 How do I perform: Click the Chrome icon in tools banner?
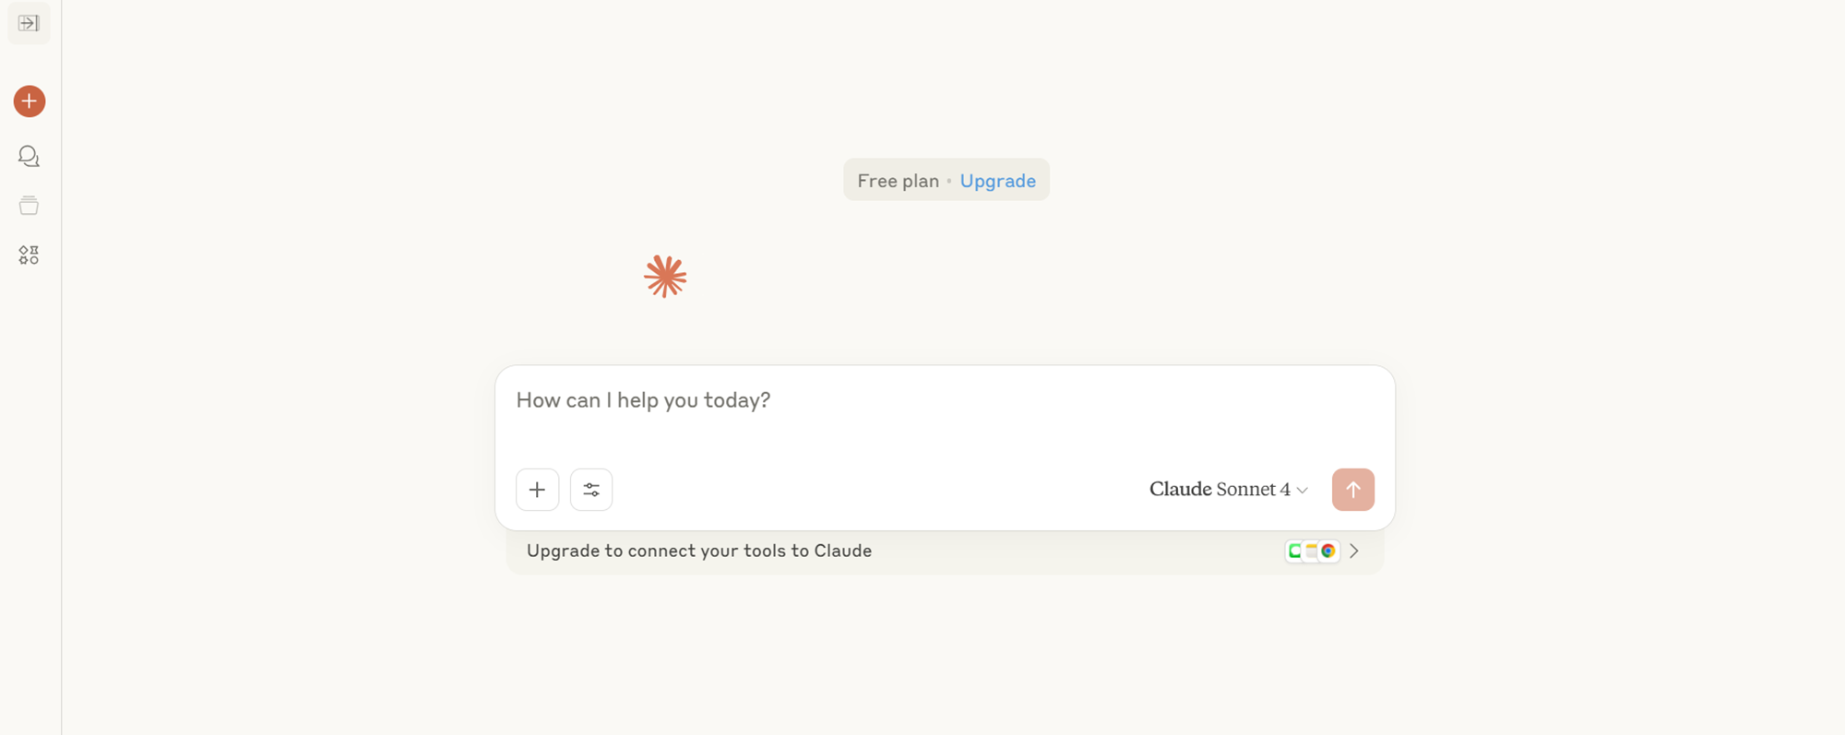[x=1328, y=551]
